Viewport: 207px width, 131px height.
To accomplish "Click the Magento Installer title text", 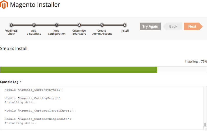I will pos(35,5).
